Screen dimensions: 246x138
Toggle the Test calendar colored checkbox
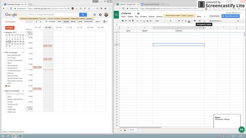point(6,86)
